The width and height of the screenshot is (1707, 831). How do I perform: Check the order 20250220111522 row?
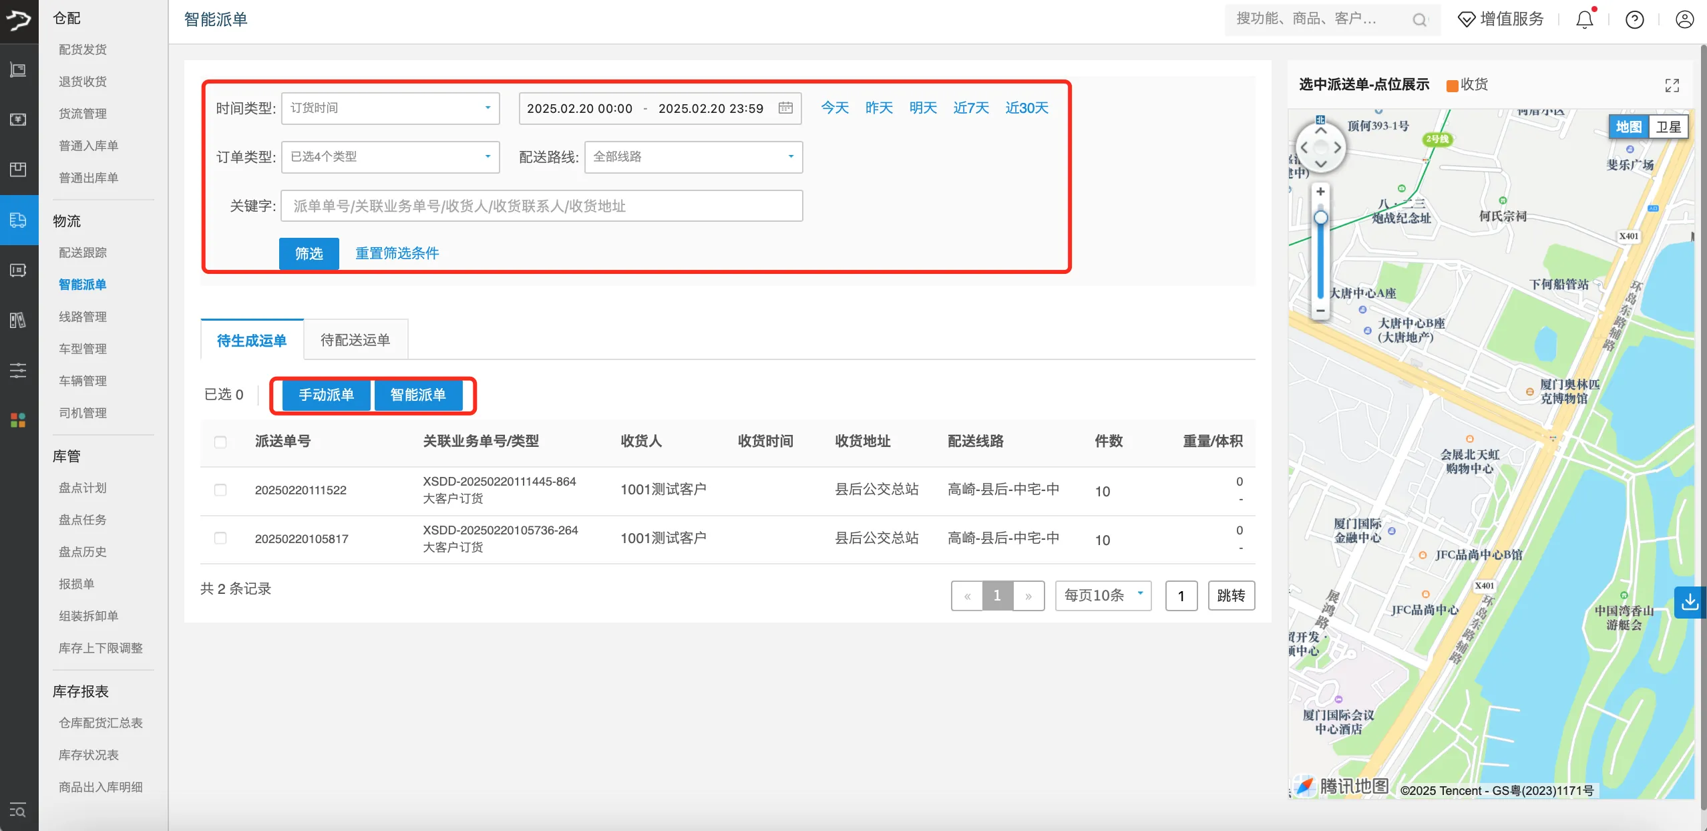point(220,490)
